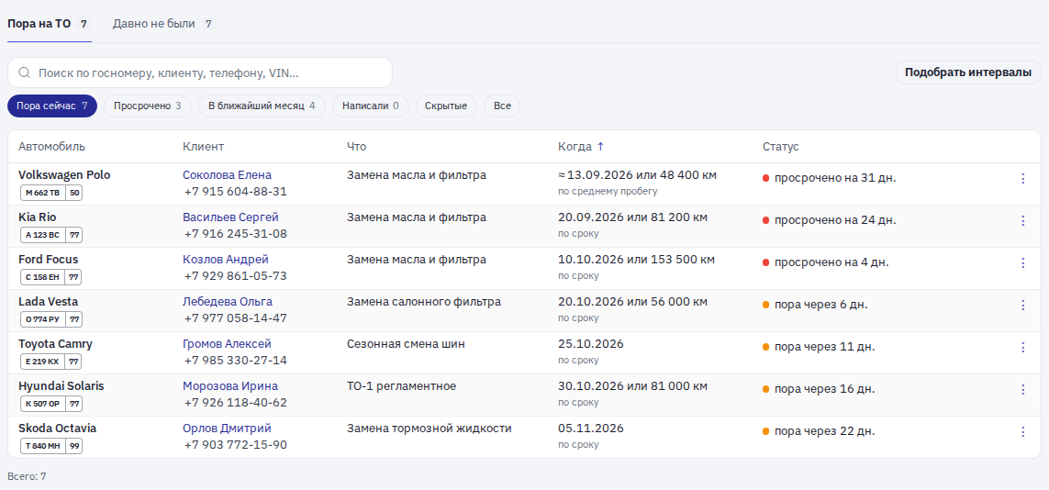
Task: Select the Все filter chip
Action: click(502, 106)
